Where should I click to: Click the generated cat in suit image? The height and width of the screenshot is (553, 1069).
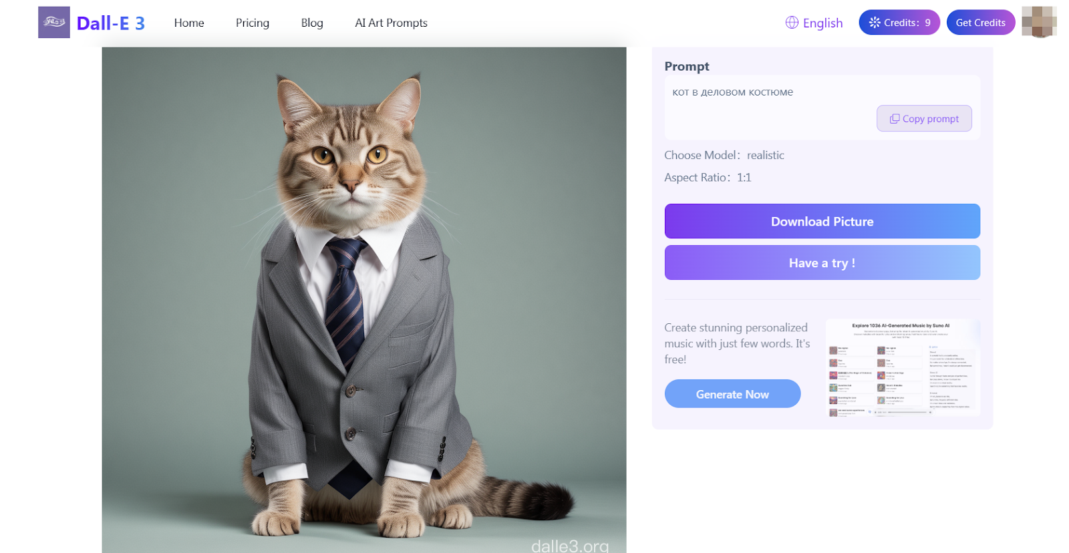tap(364, 301)
